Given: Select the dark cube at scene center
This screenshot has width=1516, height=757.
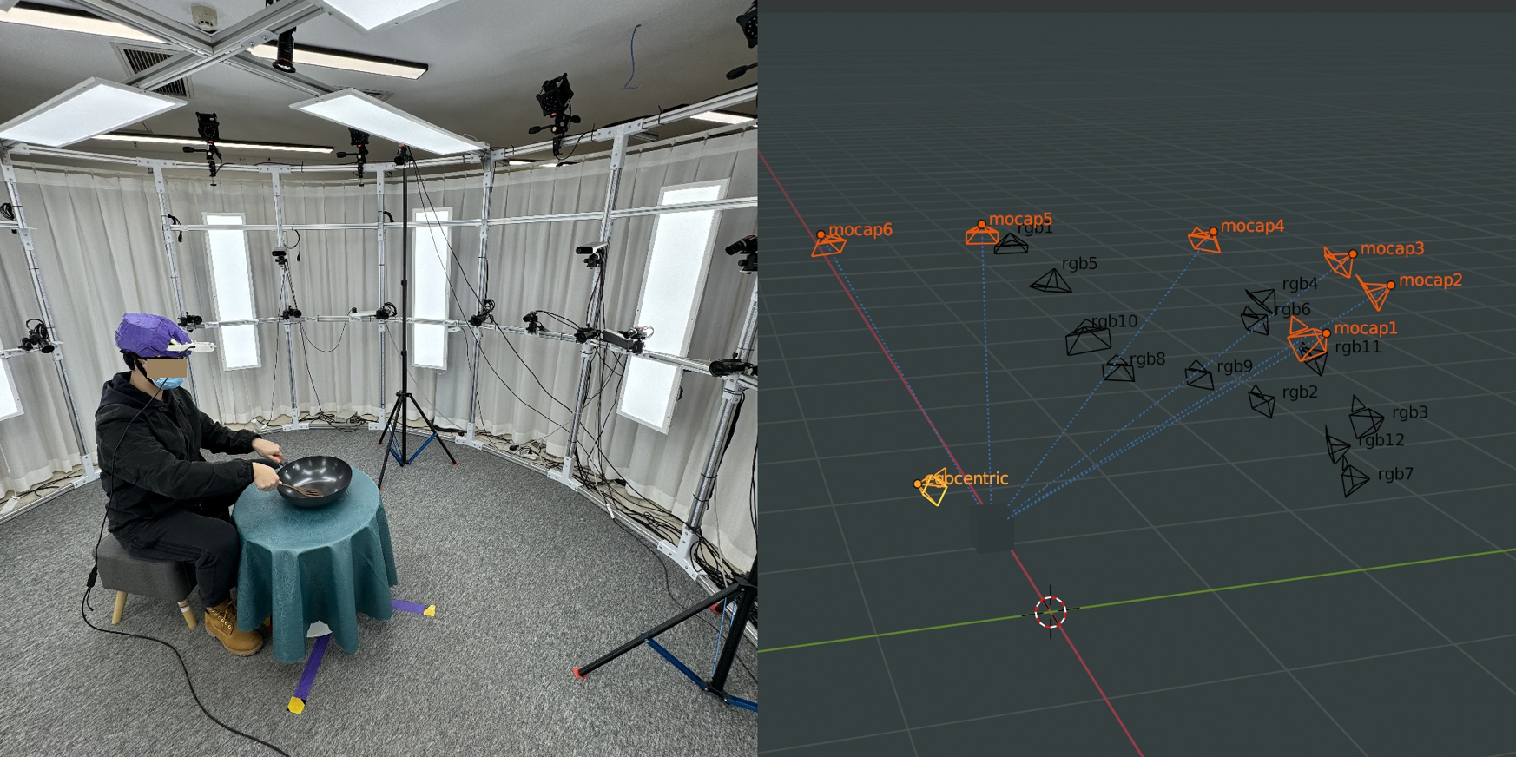Looking at the screenshot, I should pyautogui.click(x=992, y=529).
